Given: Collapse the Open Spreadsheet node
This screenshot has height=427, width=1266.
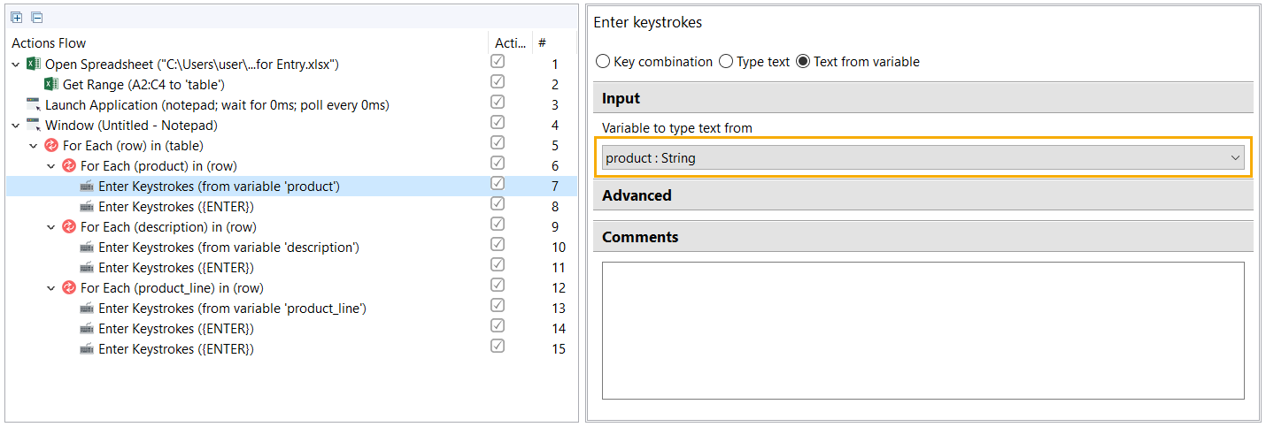Looking at the screenshot, I should coord(16,65).
